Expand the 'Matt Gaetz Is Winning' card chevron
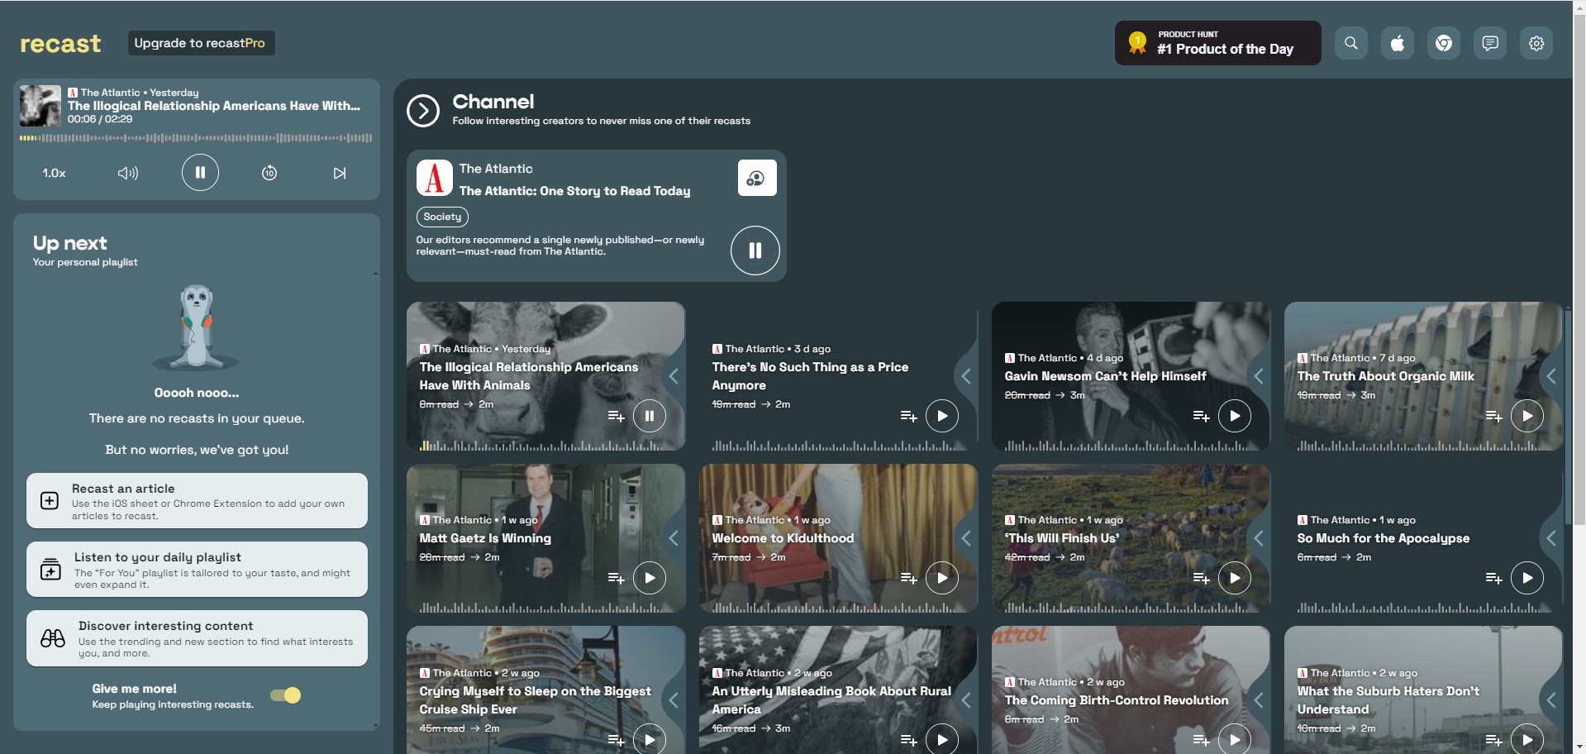The width and height of the screenshot is (1586, 754). (674, 538)
